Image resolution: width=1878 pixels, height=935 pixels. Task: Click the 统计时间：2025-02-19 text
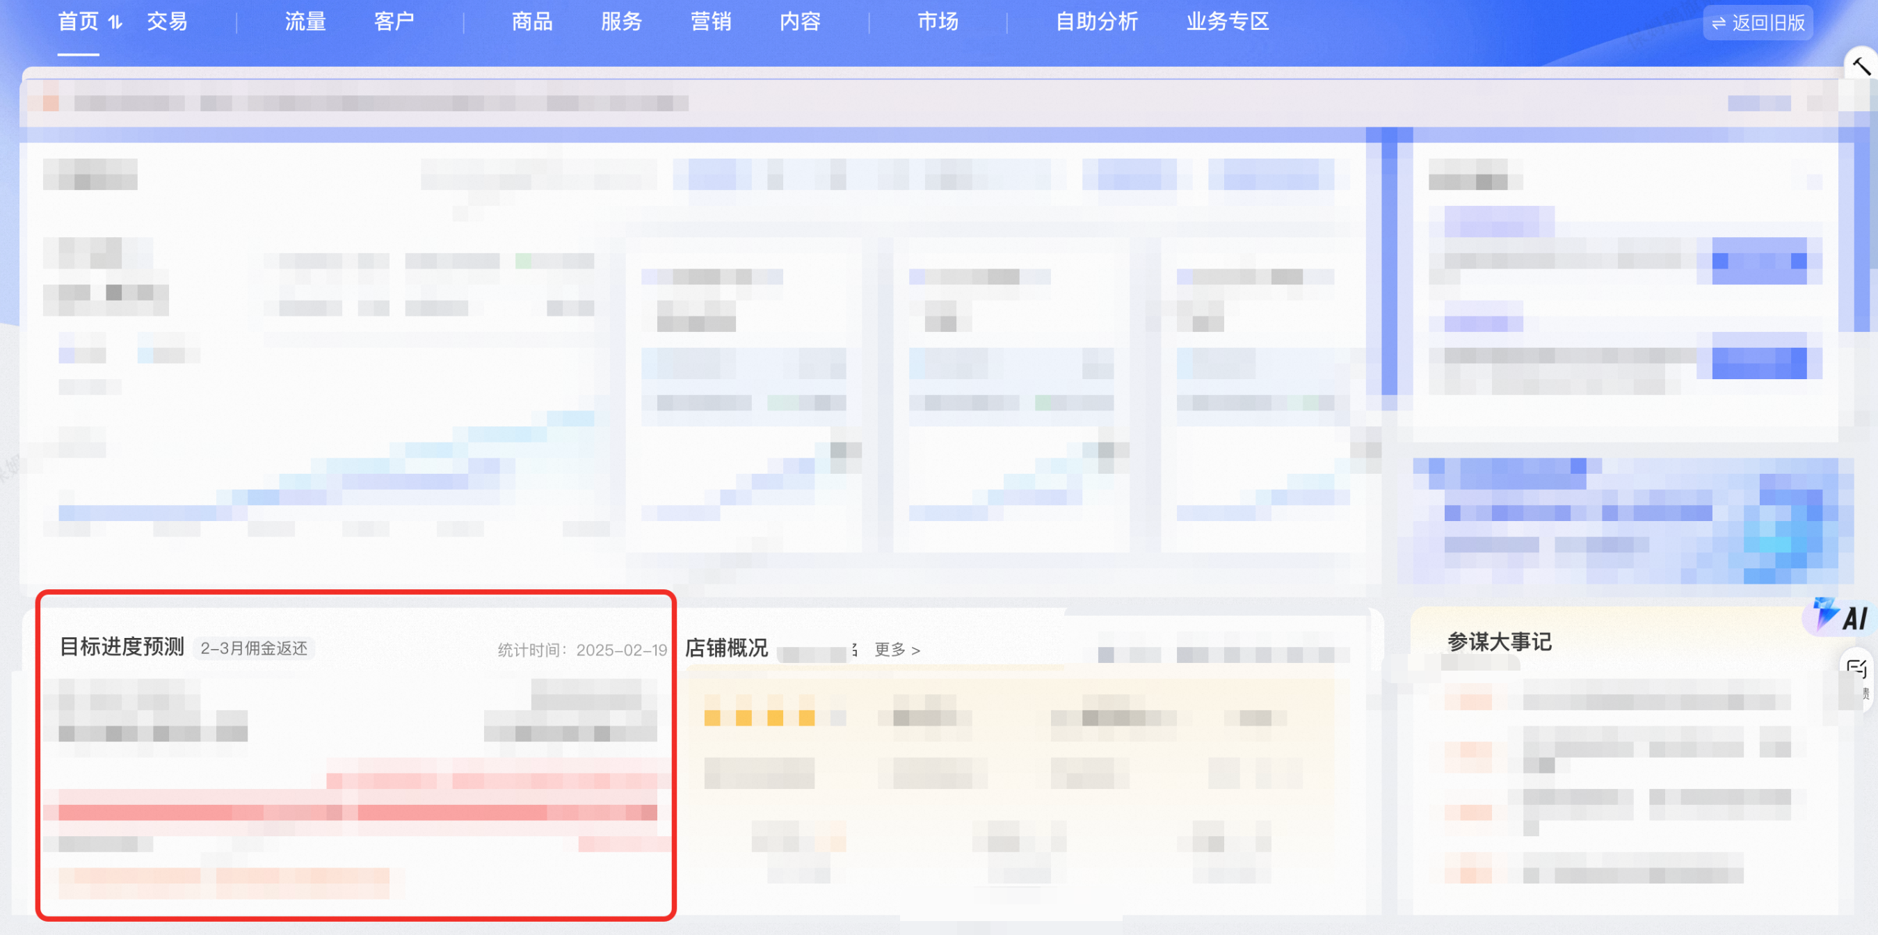tap(581, 650)
